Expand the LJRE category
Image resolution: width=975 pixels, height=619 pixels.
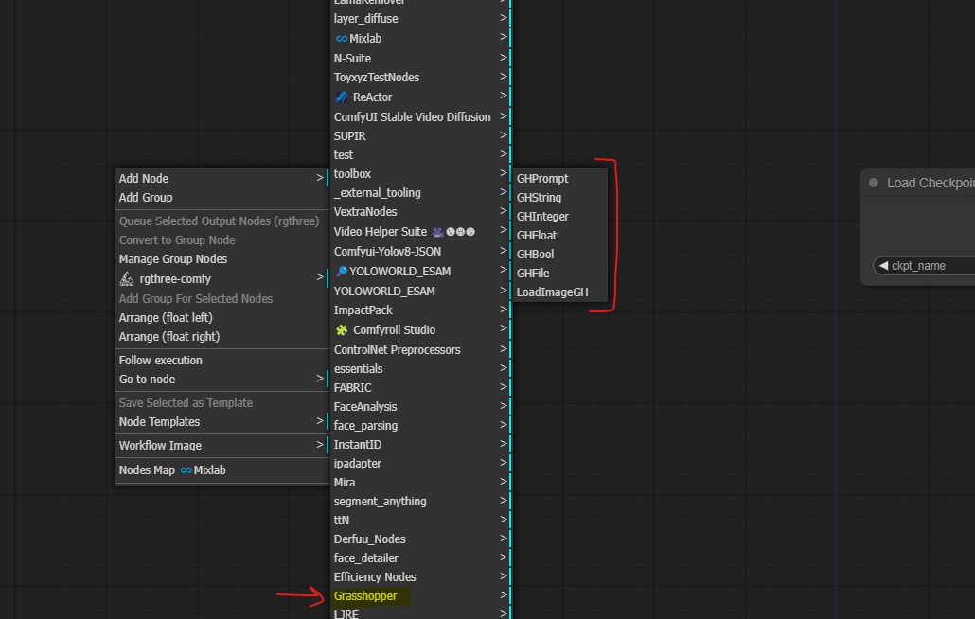coord(420,614)
